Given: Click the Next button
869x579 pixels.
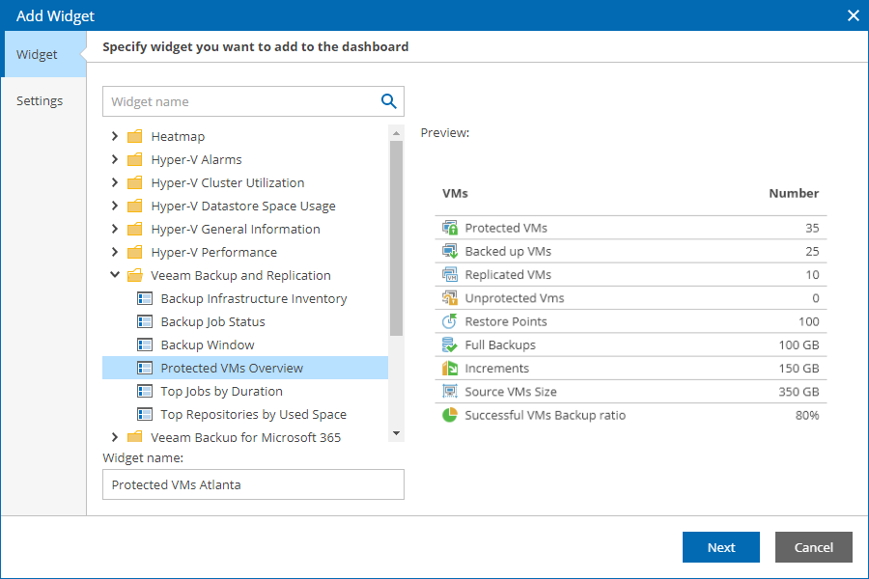Looking at the screenshot, I should point(721,547).
